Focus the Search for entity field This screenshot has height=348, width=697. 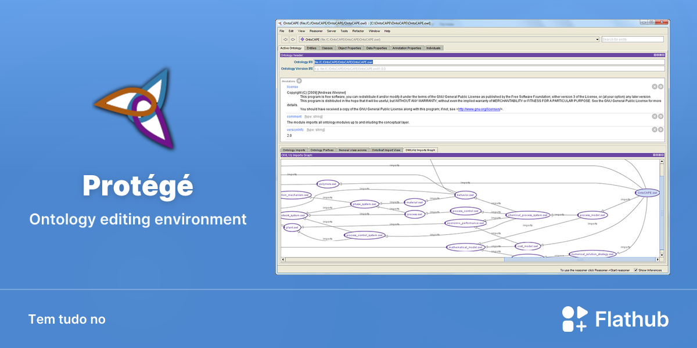click(x=633, y=39)
